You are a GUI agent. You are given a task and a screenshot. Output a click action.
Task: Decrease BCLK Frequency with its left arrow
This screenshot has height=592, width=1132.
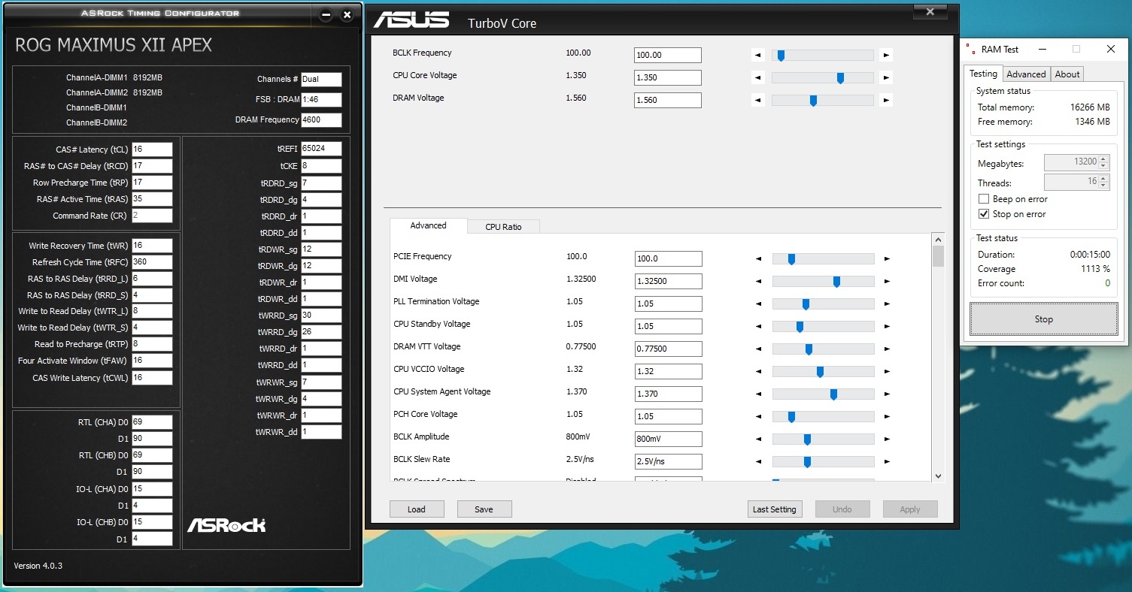coord(758,55)
